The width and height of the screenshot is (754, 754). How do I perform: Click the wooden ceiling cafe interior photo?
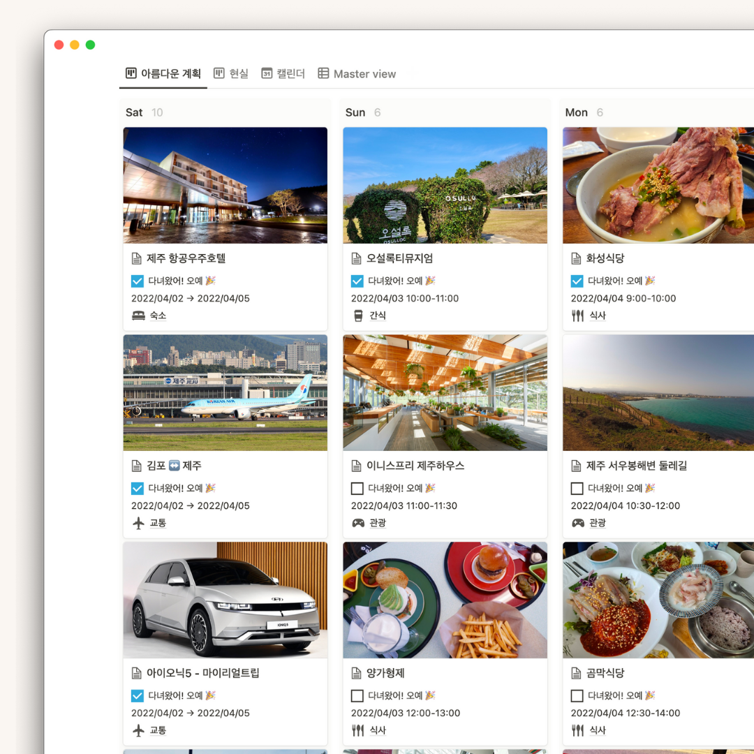tap(445, 392)
